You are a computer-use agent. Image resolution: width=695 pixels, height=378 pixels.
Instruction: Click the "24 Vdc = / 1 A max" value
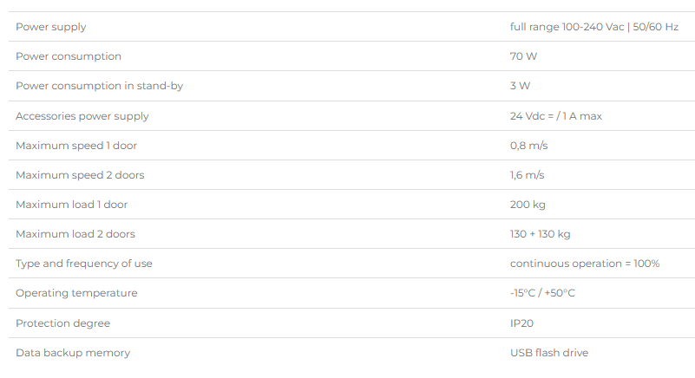pos(555,116)
